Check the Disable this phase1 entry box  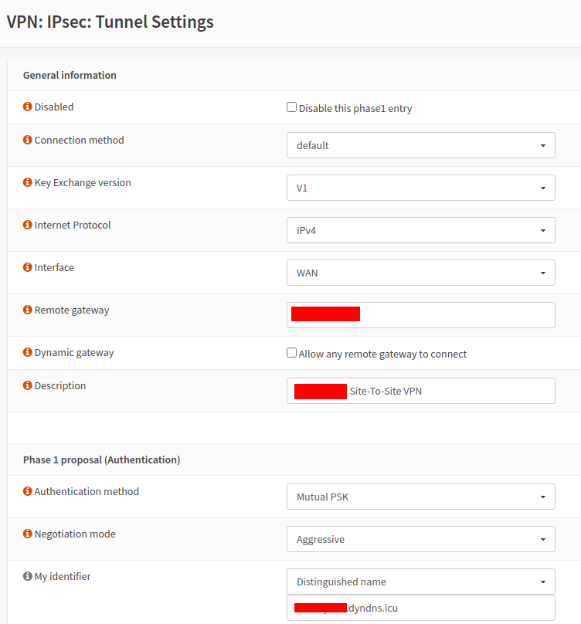pos(292,107)
